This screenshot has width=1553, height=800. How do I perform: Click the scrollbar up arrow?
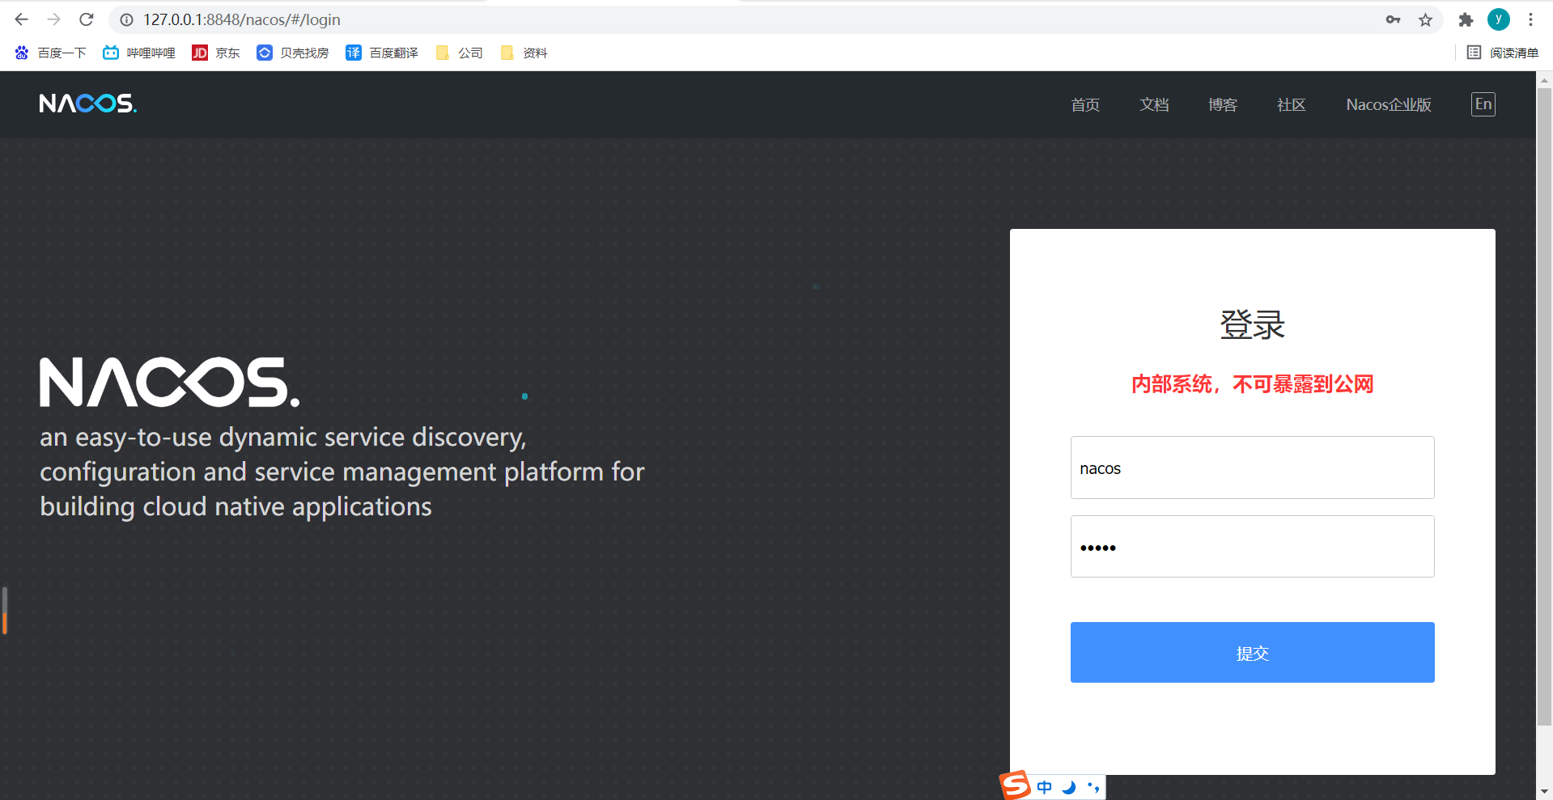1545,79
